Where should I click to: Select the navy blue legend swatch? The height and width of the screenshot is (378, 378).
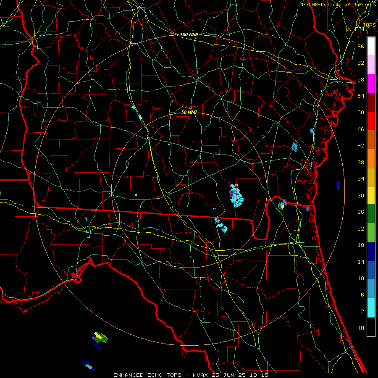point(371,252)
